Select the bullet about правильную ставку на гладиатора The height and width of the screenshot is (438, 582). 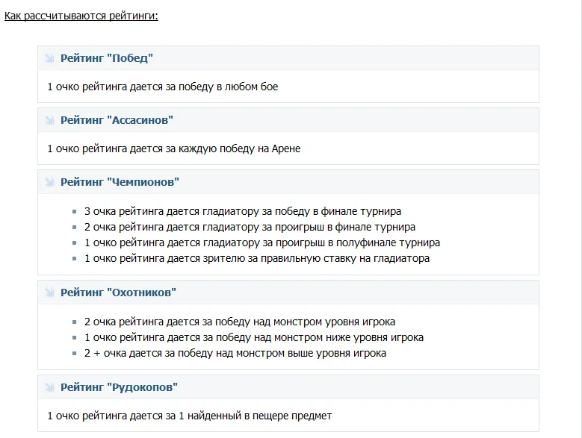256,258
